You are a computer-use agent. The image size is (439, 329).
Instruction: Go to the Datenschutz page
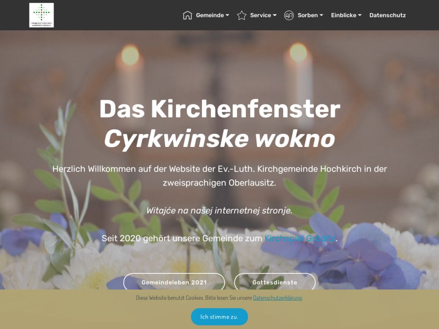point(388,15)
